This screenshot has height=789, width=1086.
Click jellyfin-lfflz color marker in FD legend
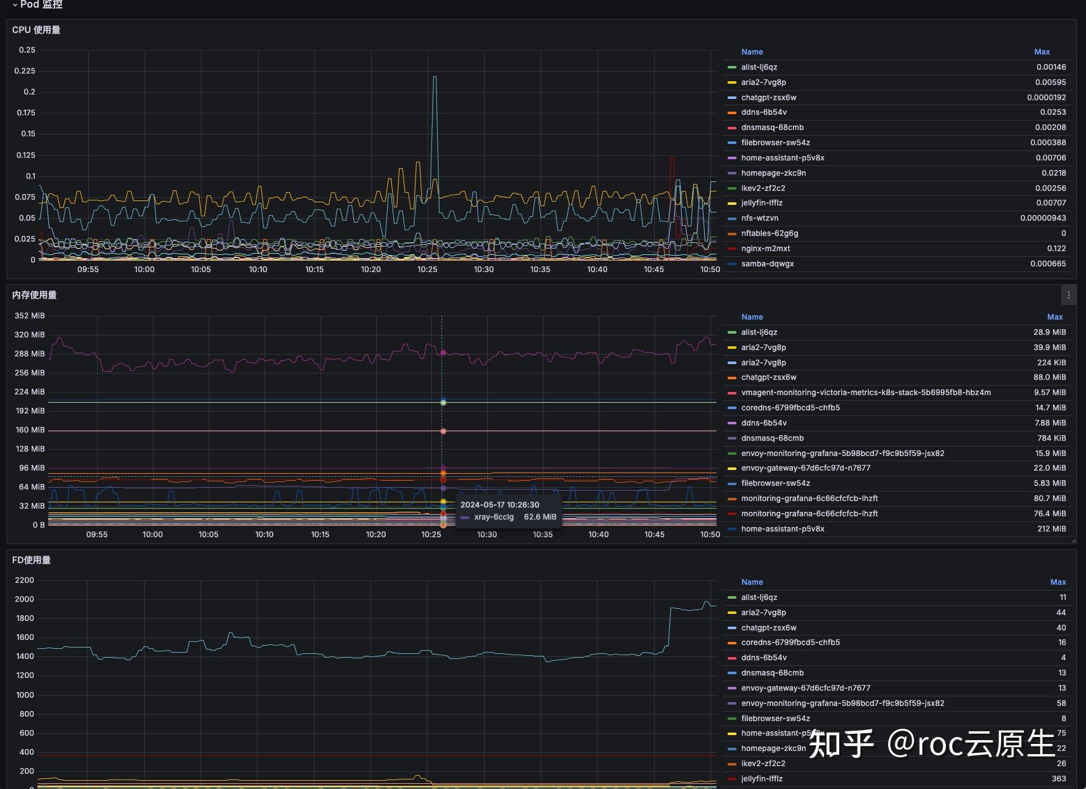click(731, 779)
